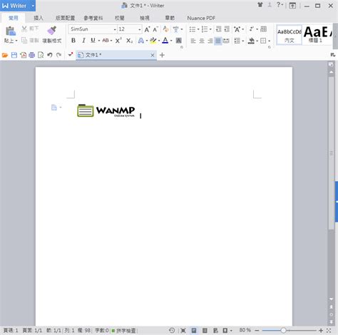Click the vertical scrollbar down arrow

(x=331, y=299)
